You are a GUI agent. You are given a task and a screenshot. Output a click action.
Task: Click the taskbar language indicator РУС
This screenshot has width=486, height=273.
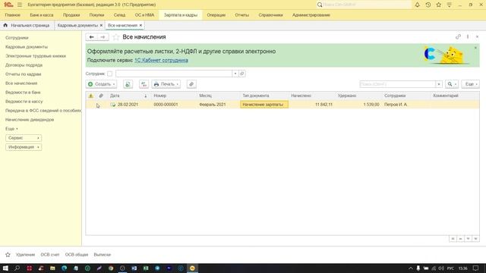point(450,268)
